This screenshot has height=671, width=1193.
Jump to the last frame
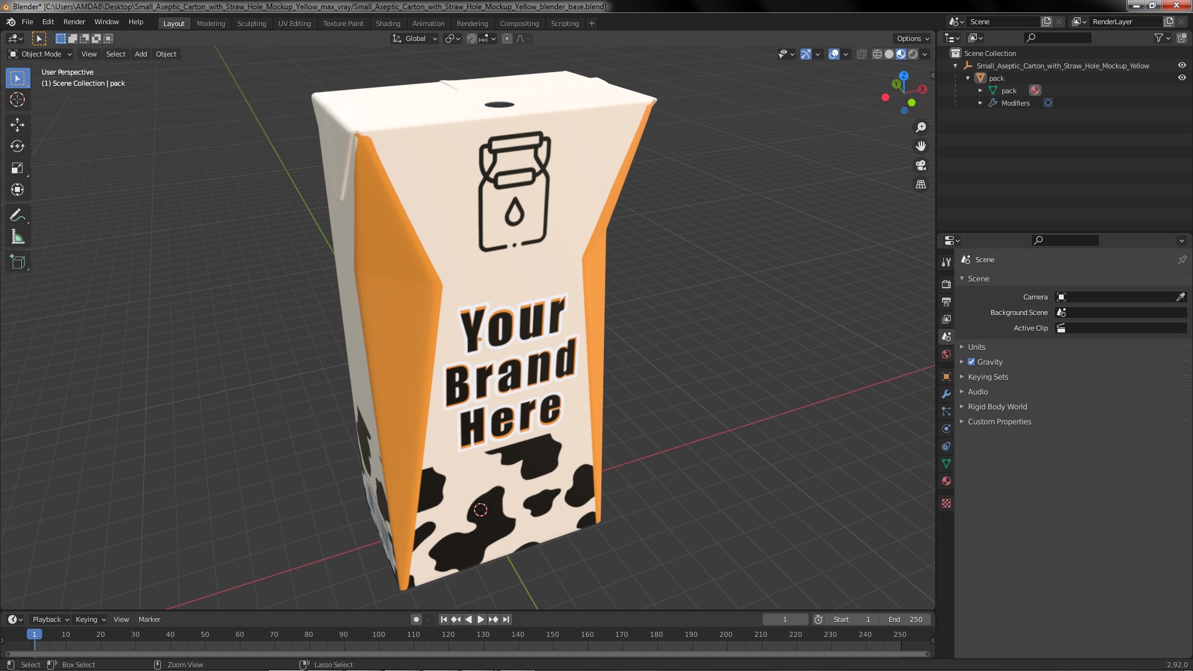coord(506,619)
